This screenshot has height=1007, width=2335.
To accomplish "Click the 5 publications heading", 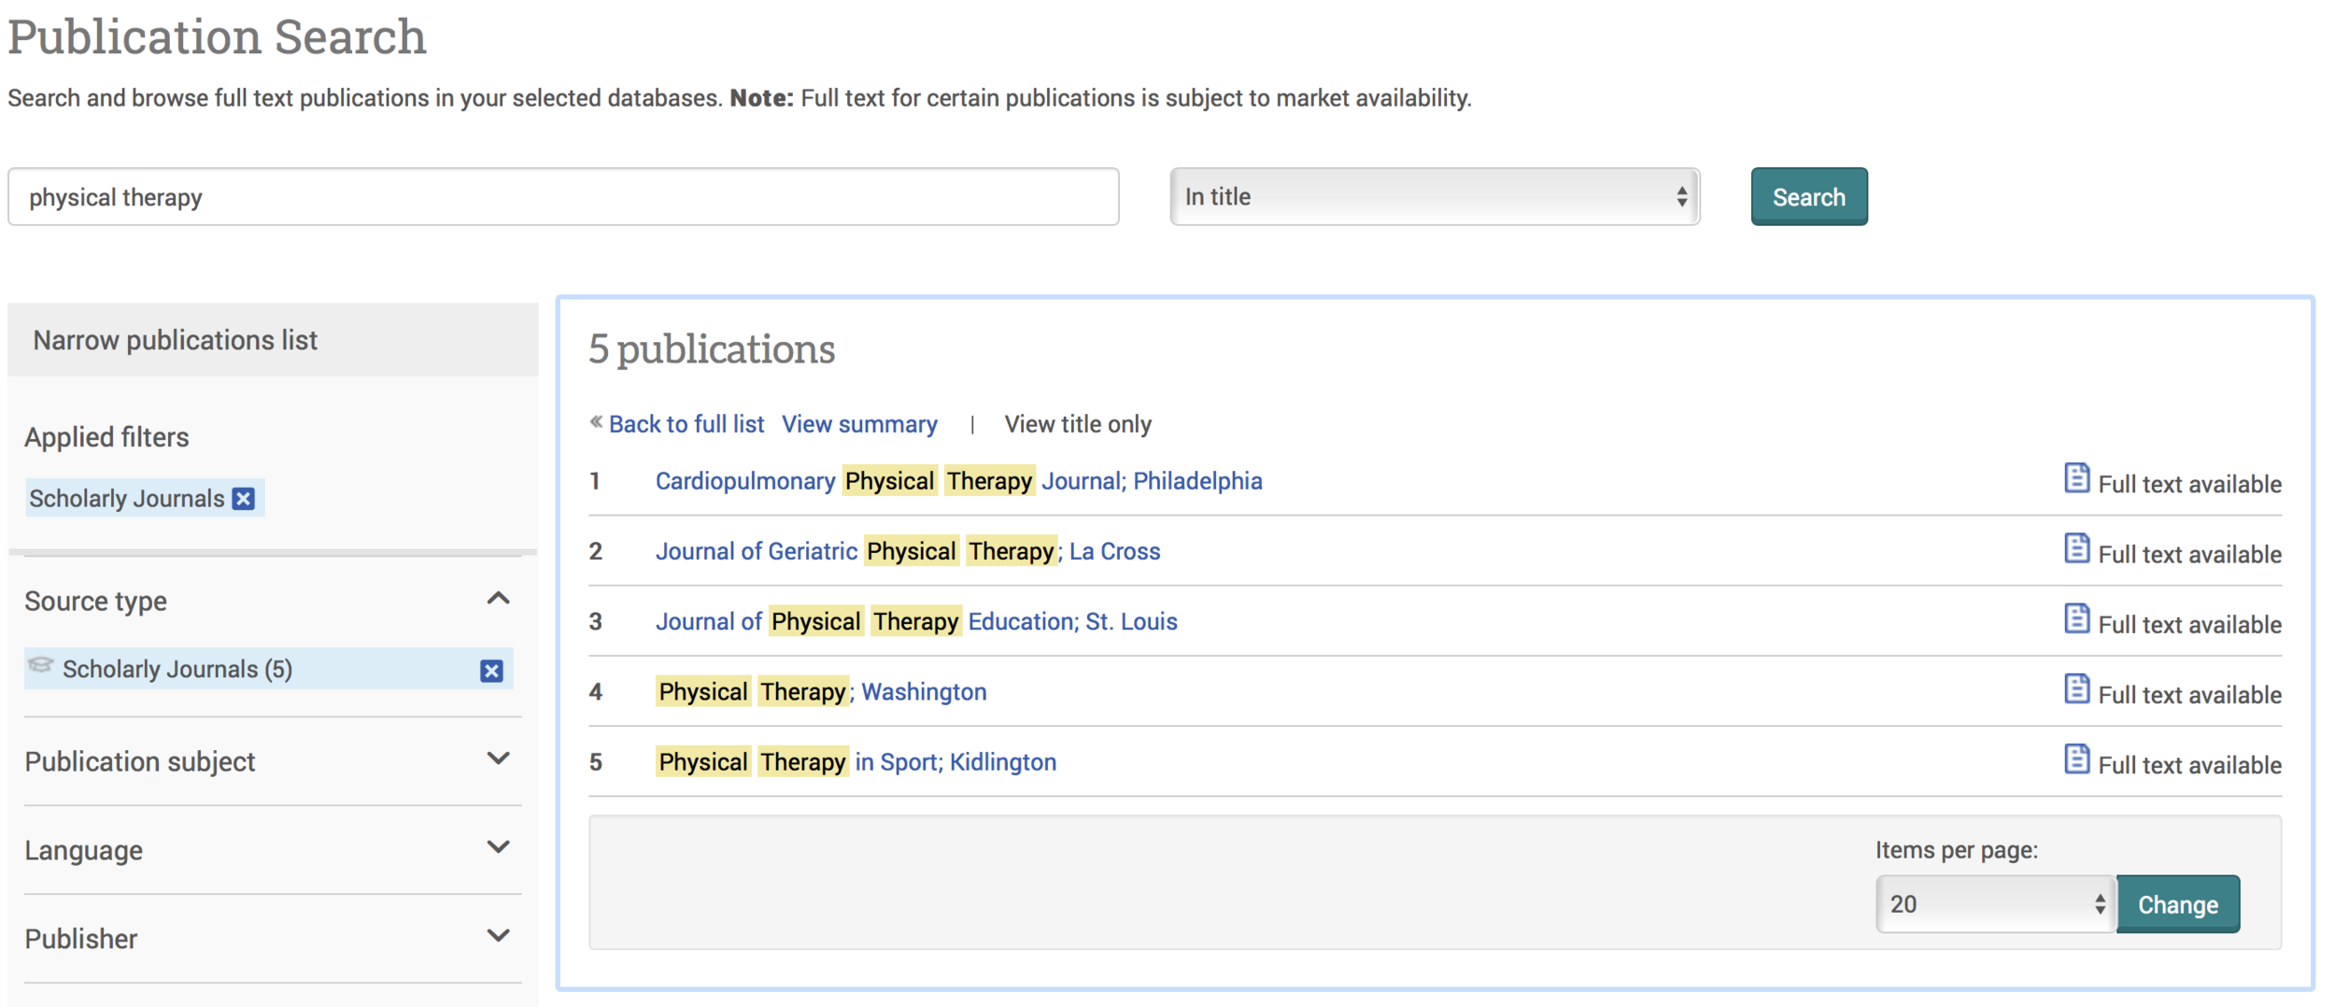I will [712, 349].
